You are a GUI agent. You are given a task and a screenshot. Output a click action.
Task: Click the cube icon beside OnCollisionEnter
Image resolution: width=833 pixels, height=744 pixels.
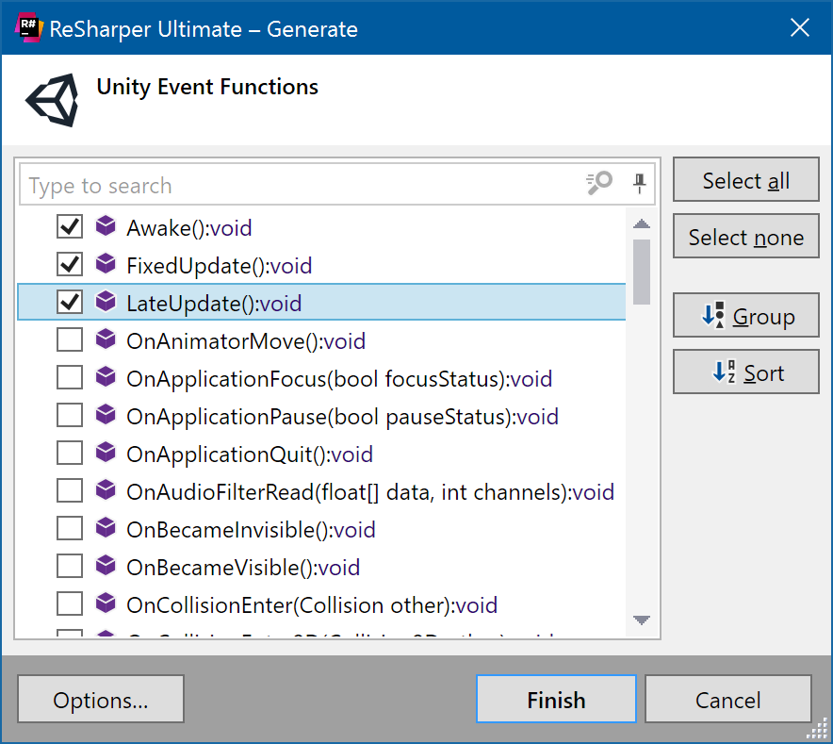point(106,603)
